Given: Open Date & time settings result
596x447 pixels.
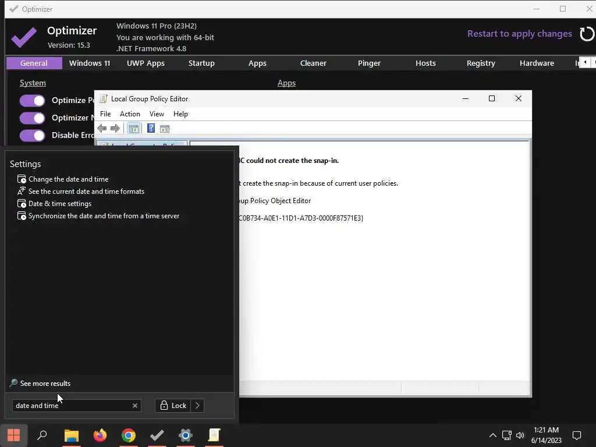Looking at the screenshot, I should (x=54, y=203).
